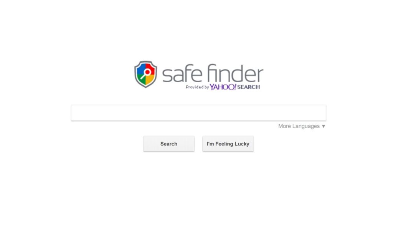Click the I'm Feeling Lucky button

(228, 144)
